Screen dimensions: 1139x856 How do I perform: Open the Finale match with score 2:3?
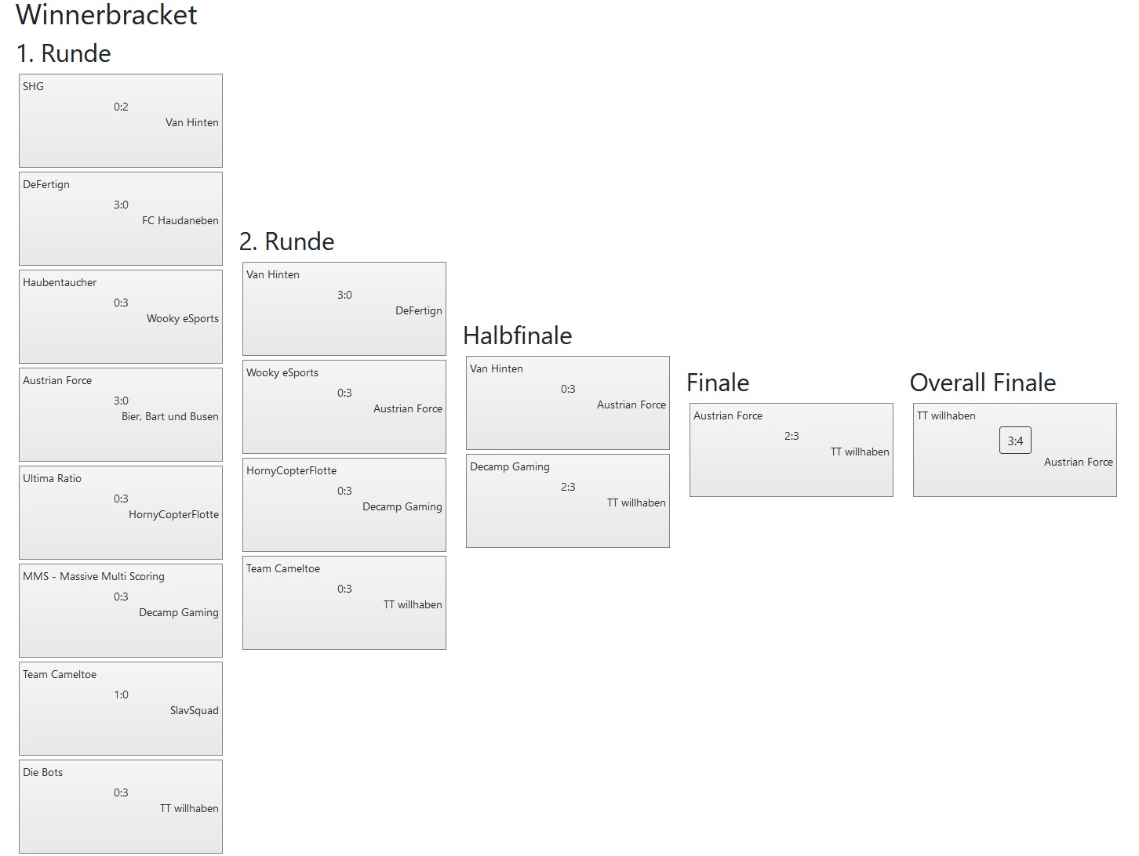[x=791, y=450]
